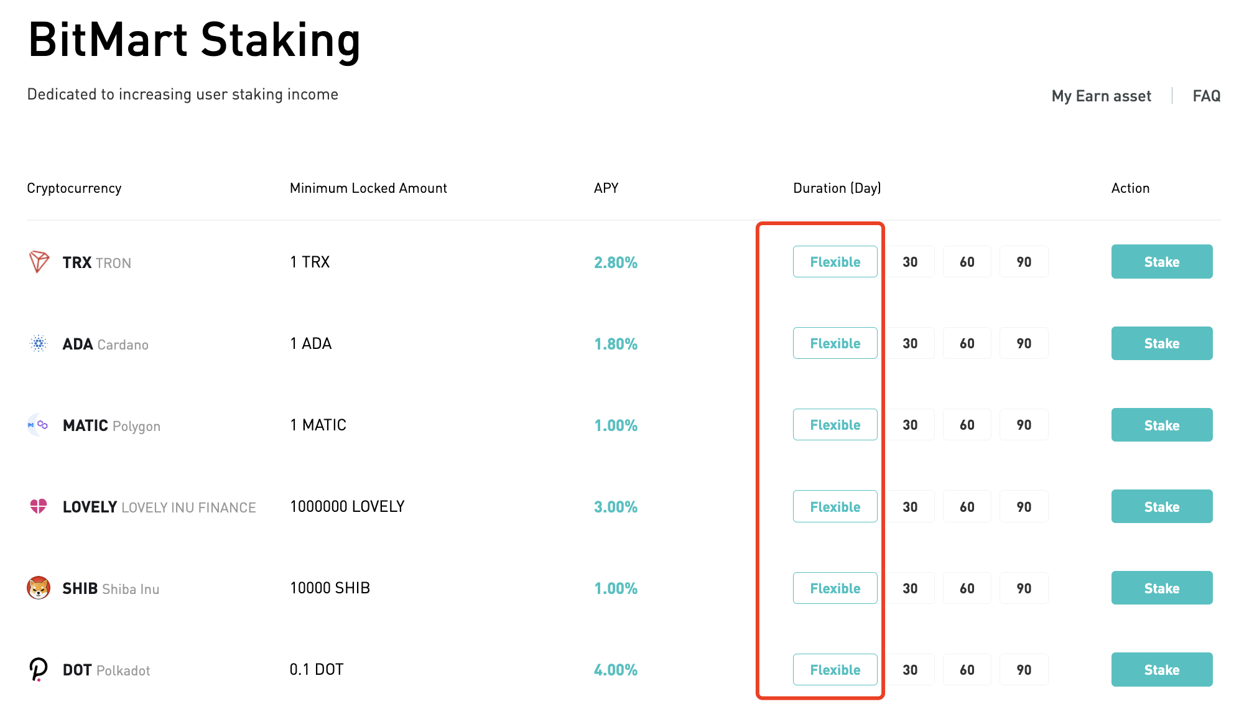Stake ADA tokens
1239x709 pixels.
[1161, 343]
